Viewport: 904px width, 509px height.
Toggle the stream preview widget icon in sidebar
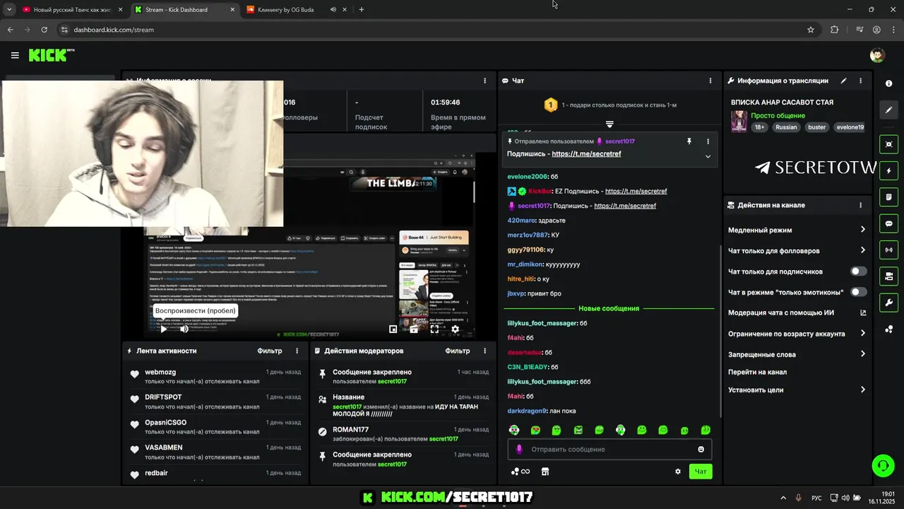888,144
